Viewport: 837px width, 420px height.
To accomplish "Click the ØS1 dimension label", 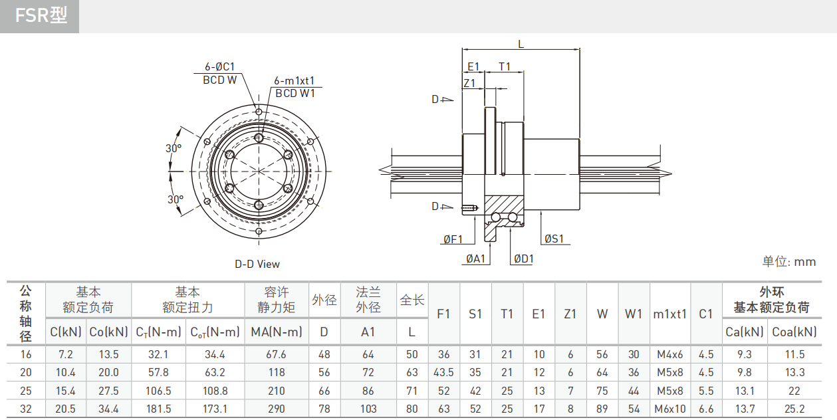I will pyautogui.click(x=553, y=239).
